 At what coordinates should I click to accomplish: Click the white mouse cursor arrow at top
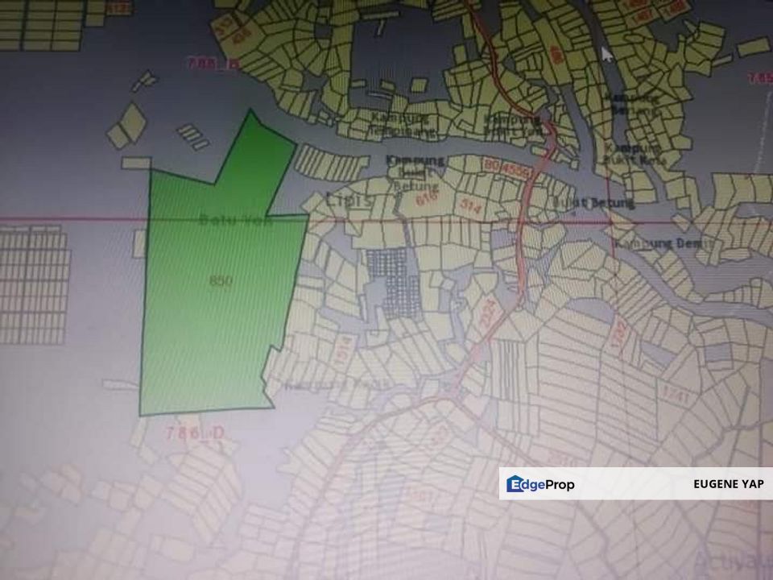coord(607,53)
